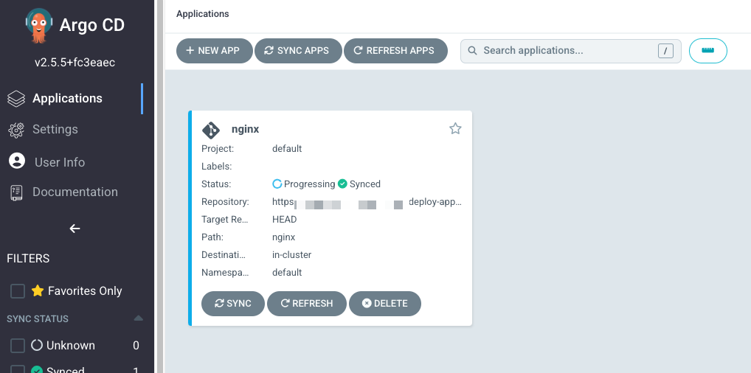
Task: Click the Sync Apps button
Action: point(298,51)
